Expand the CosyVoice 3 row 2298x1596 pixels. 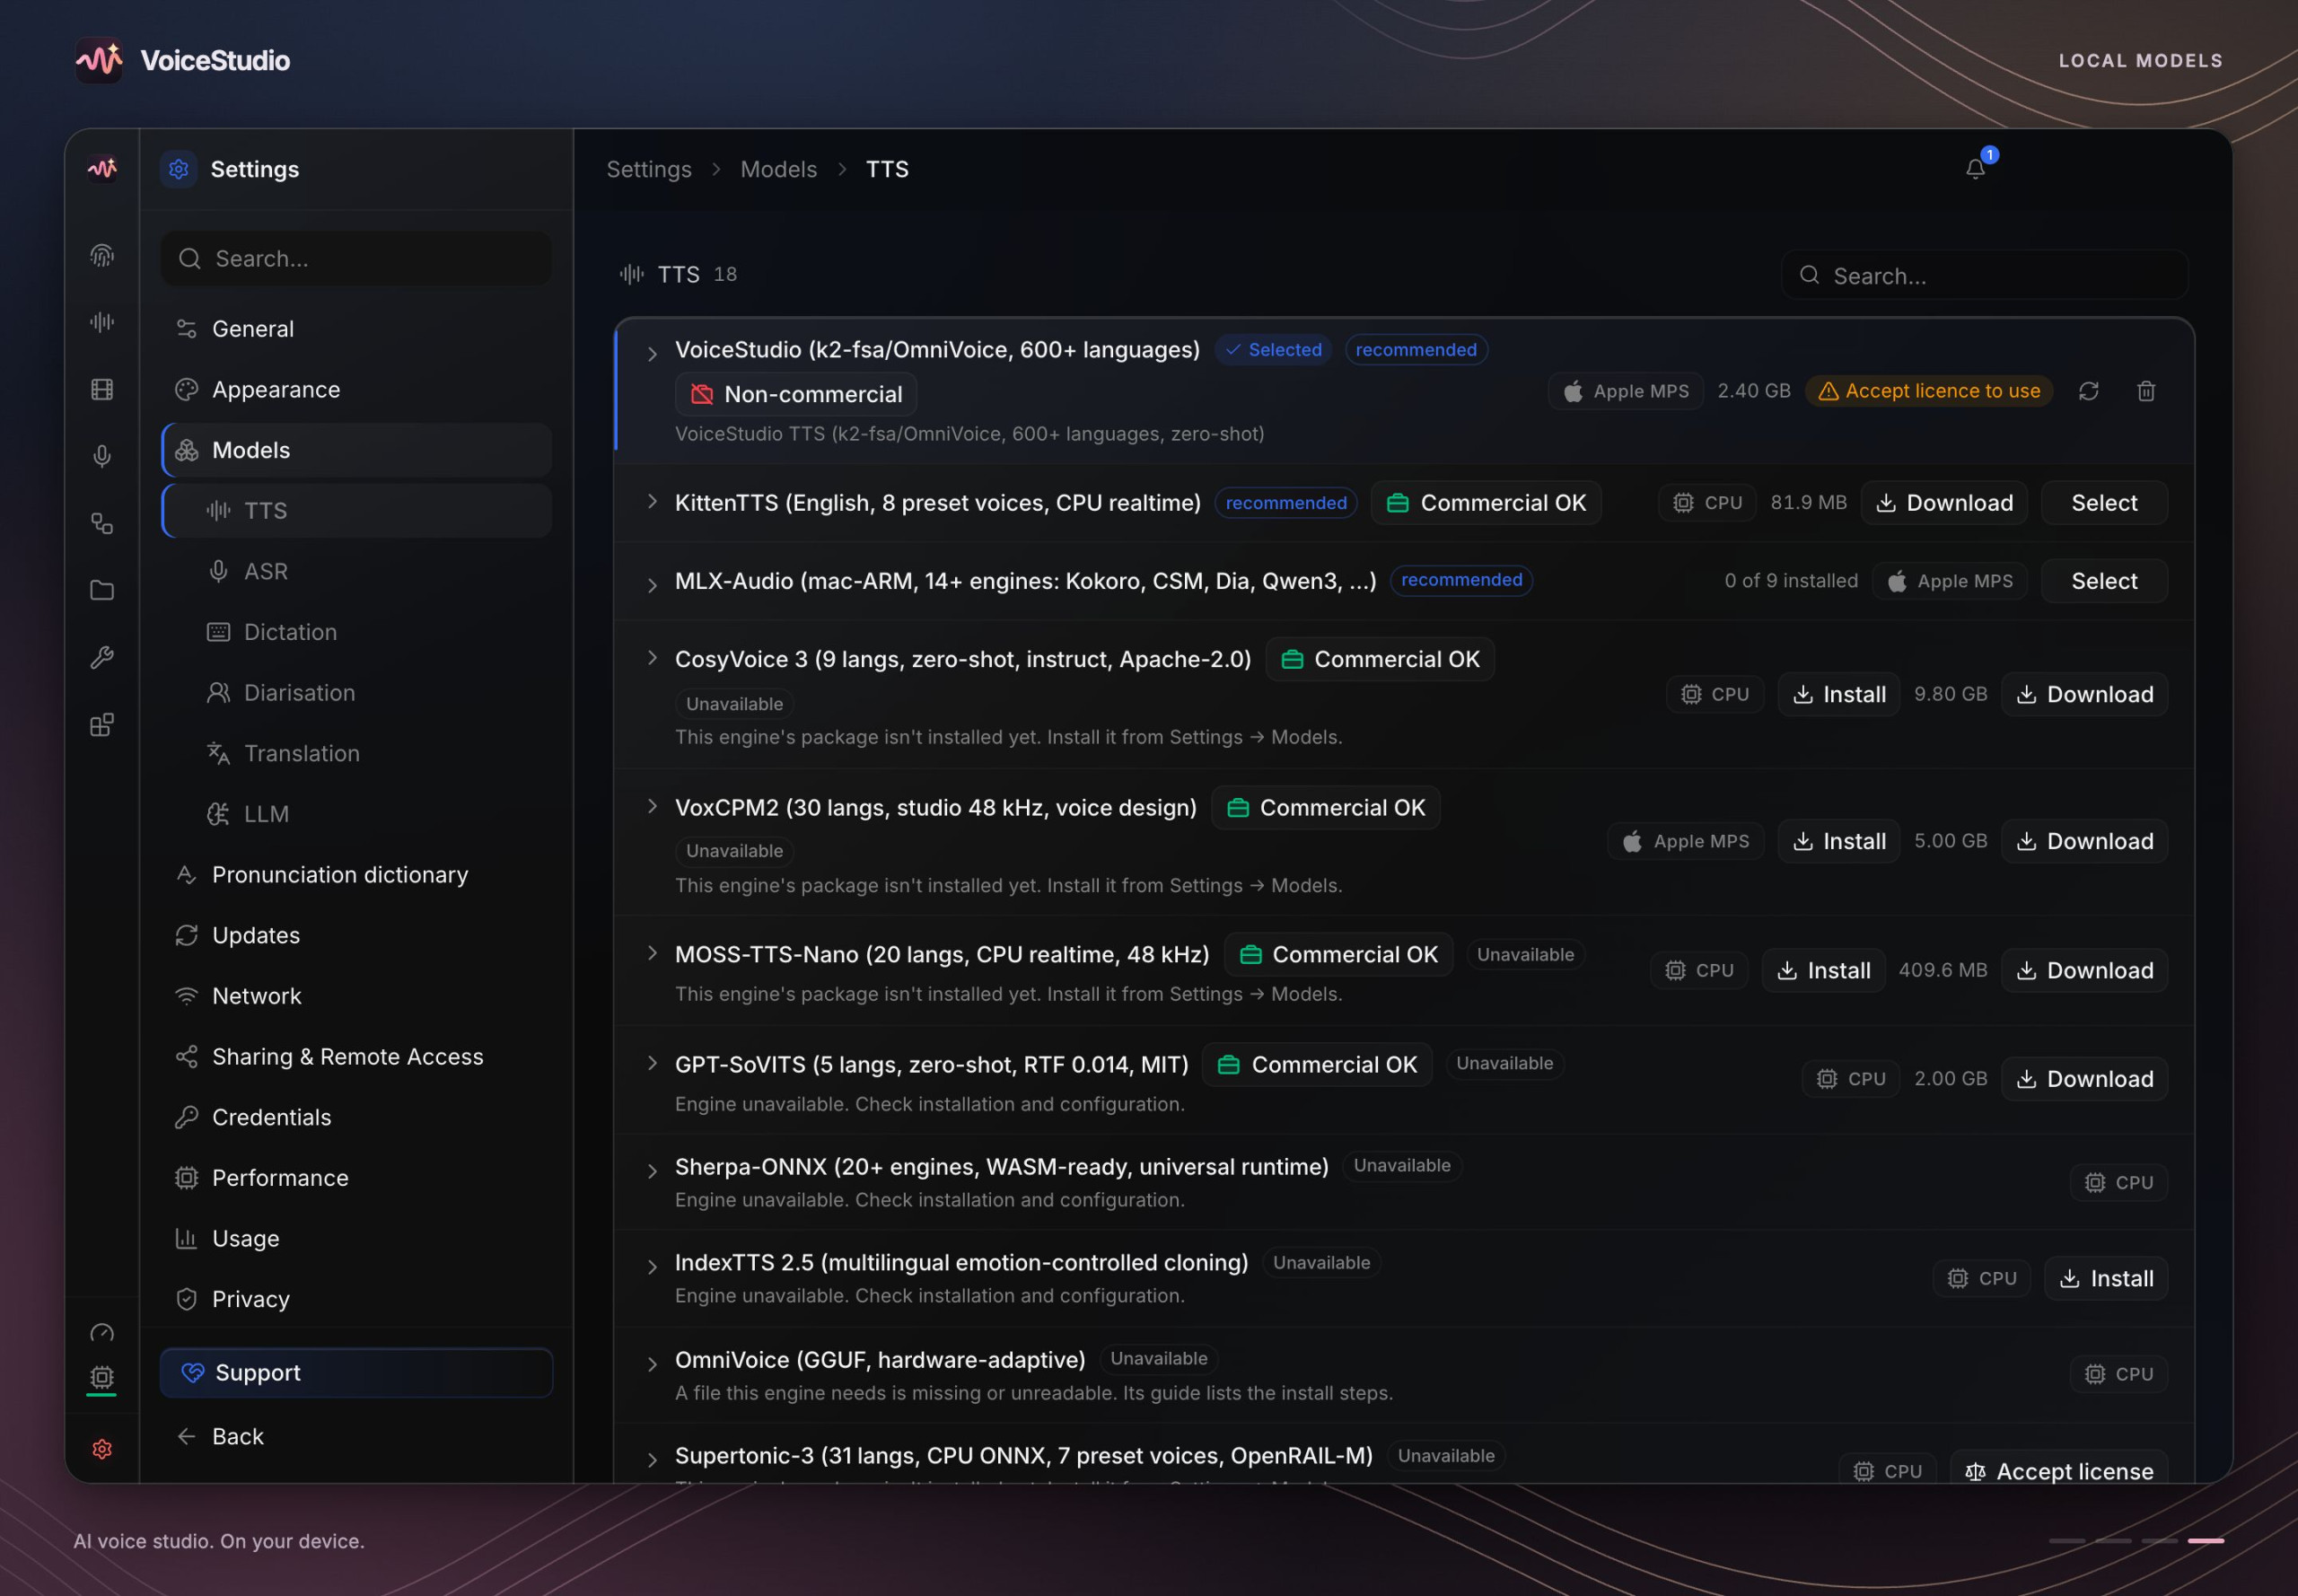pos(652,658)
